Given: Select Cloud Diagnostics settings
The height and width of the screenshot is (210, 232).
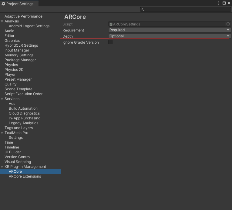Looking at the screenshot, I should 24,113.
